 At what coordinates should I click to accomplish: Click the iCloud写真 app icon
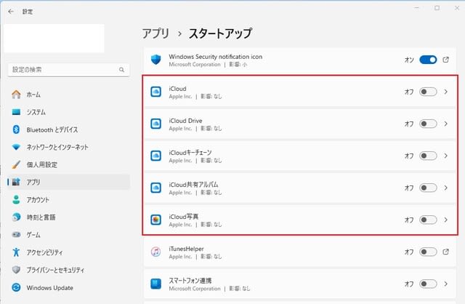click(x=156, y=220)
